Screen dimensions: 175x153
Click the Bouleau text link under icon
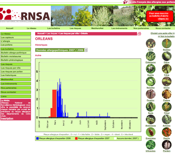pyautogui.click(x=166, y=50)
